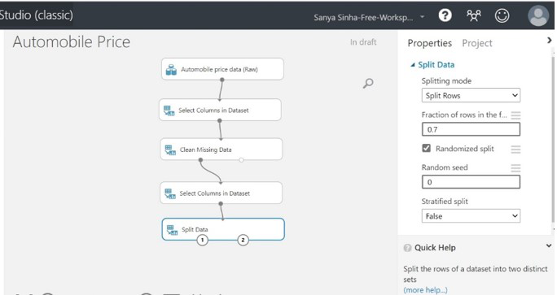Click the magnifier search icon on canvas
The width and height of the screenshot is (557, 295).
coord(368,84)
